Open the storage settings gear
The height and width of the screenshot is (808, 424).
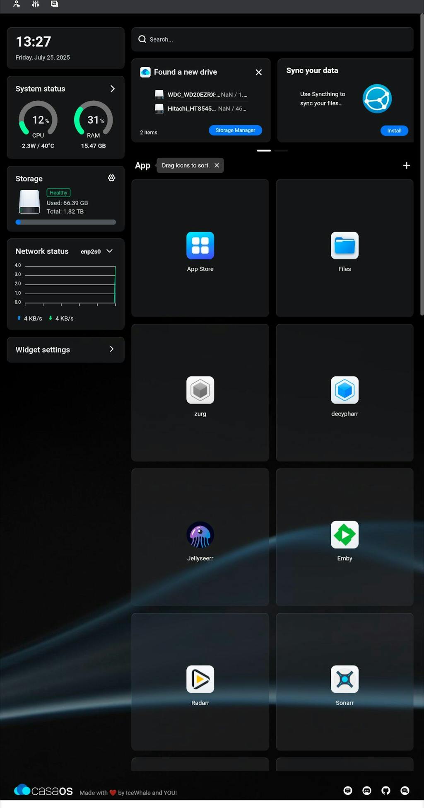tap(111, 178)
